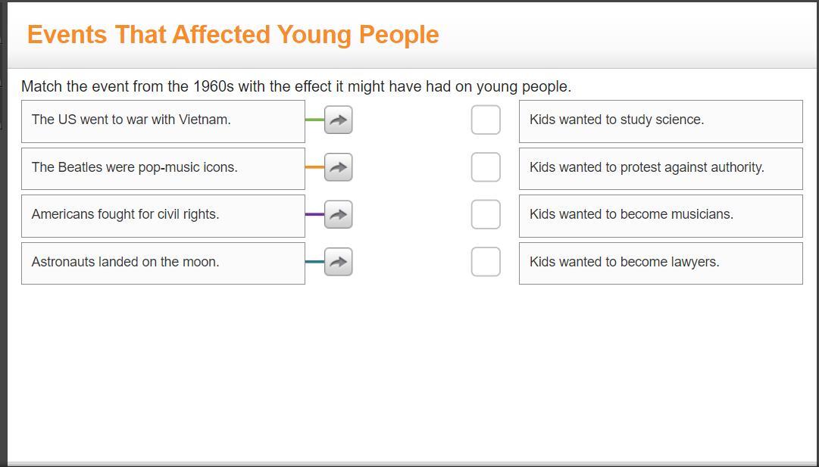Check the box next to study science
819x467 pixels.
[x=486, y=120]
